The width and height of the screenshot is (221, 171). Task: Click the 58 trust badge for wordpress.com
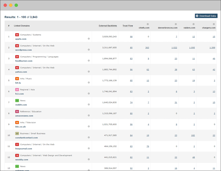pyautogui.click(x=17, y=46)
